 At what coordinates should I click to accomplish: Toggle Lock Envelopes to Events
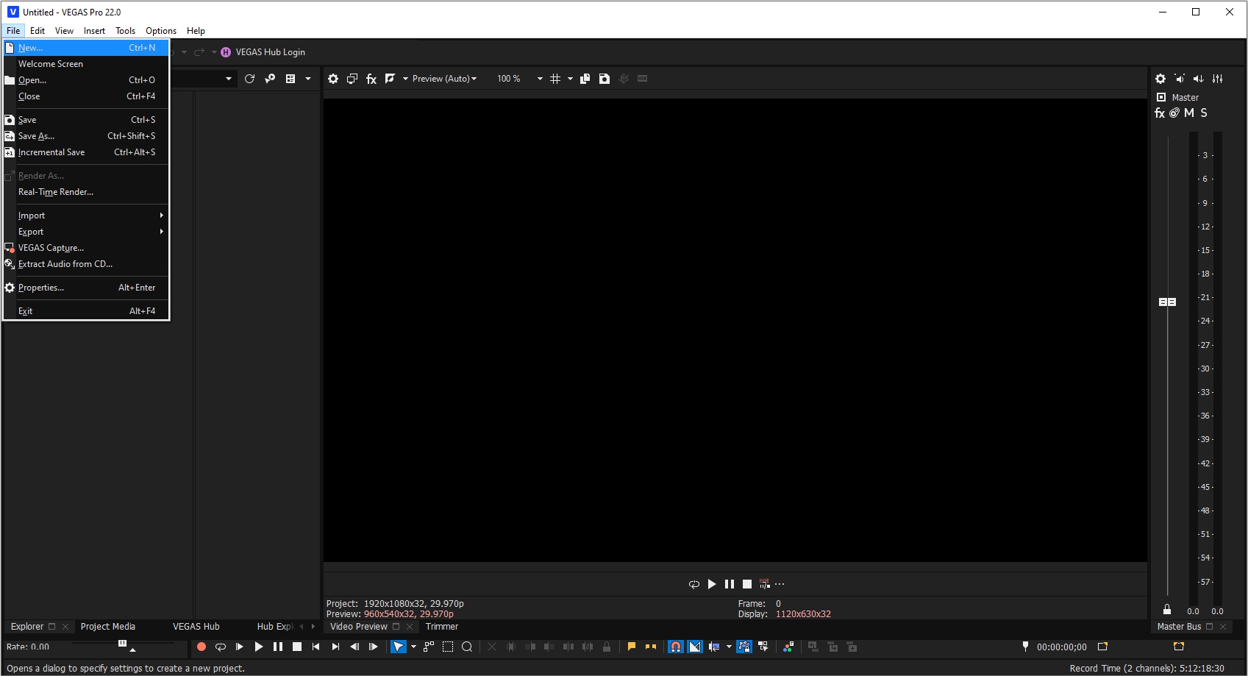click(744, 647)
